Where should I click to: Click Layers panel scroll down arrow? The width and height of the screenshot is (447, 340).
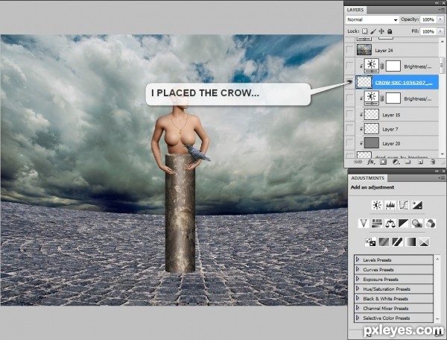pos(442,154)
